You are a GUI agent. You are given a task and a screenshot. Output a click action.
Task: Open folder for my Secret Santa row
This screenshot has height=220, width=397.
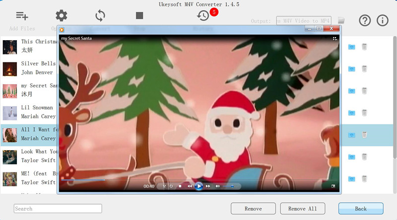tap(351, 91)
